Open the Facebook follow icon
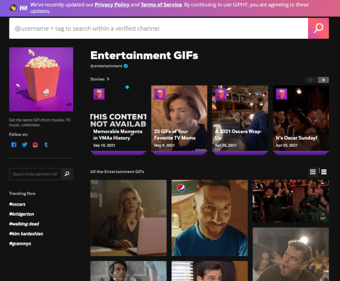The width and height of the screenshot is (340, 281). (x=14, y=145)
